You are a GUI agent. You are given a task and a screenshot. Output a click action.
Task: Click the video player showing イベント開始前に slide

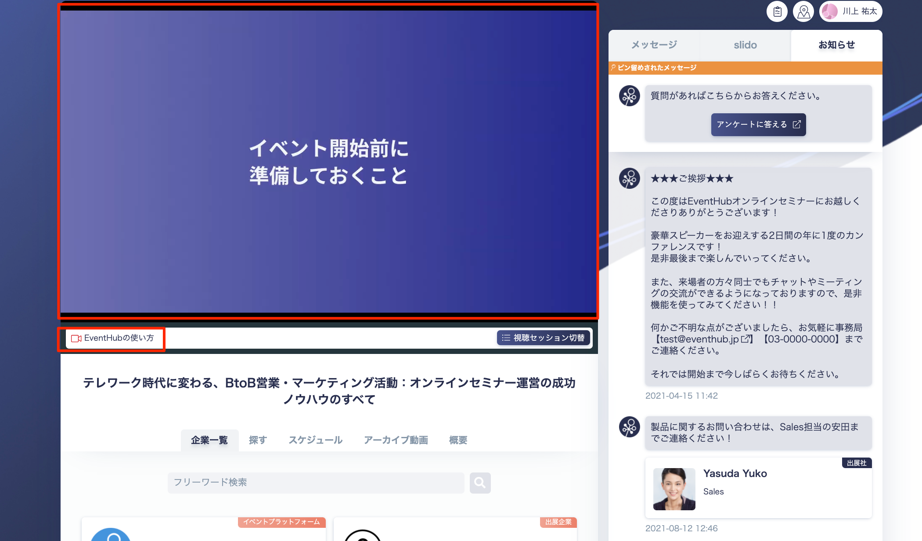point(328,161)
